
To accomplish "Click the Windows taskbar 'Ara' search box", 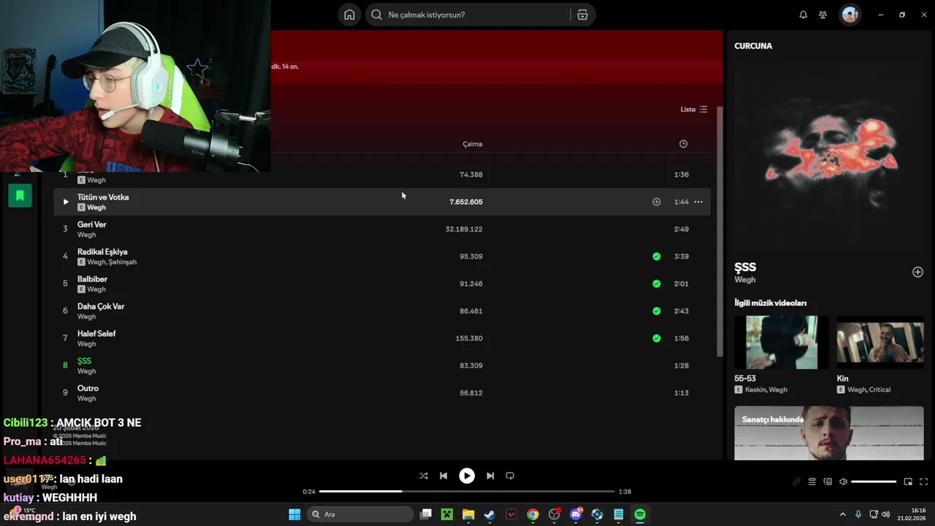I will (x=360, y=514).
